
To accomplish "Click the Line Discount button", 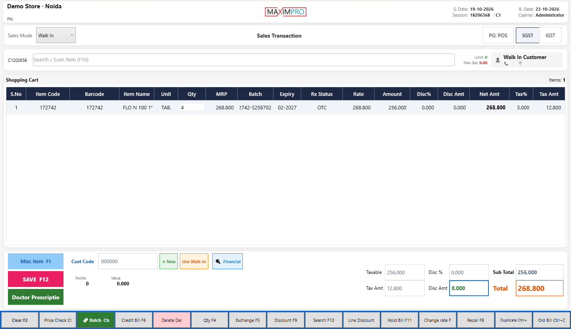I will coord(361,320).
